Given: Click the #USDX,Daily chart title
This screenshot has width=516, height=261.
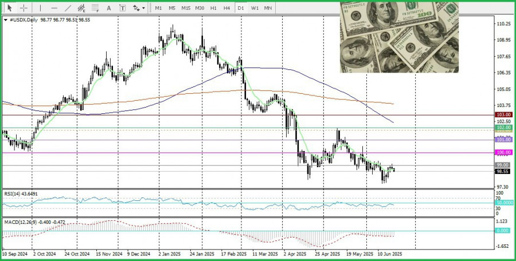Looking at the screenshot, I should pos(23,20).
